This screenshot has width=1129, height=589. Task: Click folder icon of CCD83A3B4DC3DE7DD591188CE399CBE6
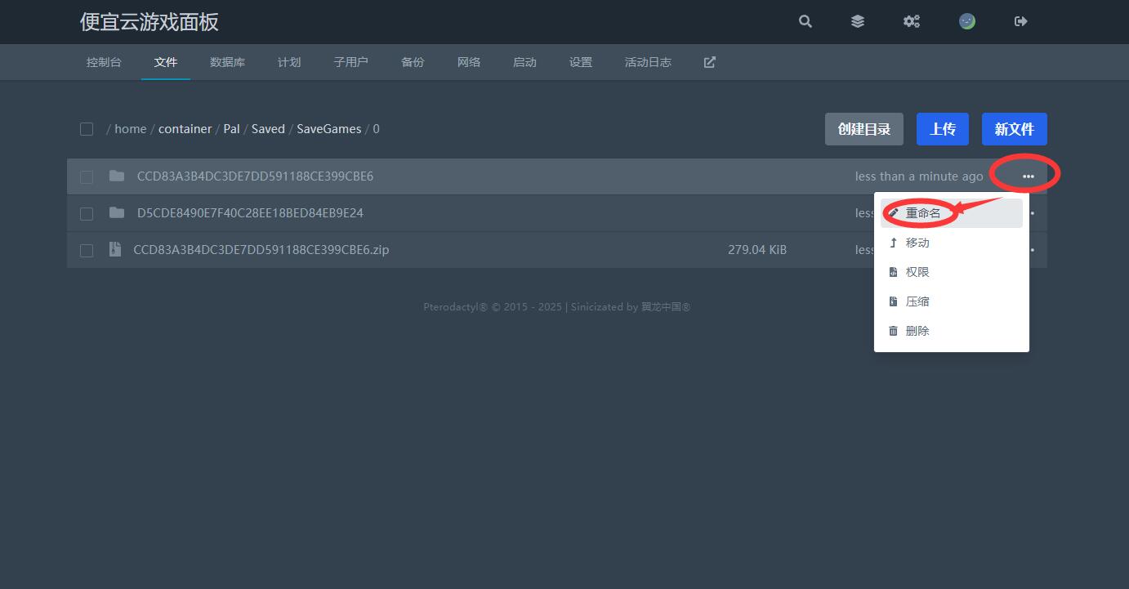[117, 176]
